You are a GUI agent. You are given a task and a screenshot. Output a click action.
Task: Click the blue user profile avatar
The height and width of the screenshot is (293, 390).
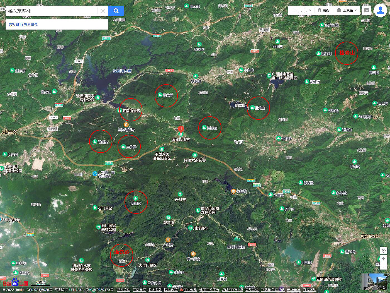(x=380, y=10)
